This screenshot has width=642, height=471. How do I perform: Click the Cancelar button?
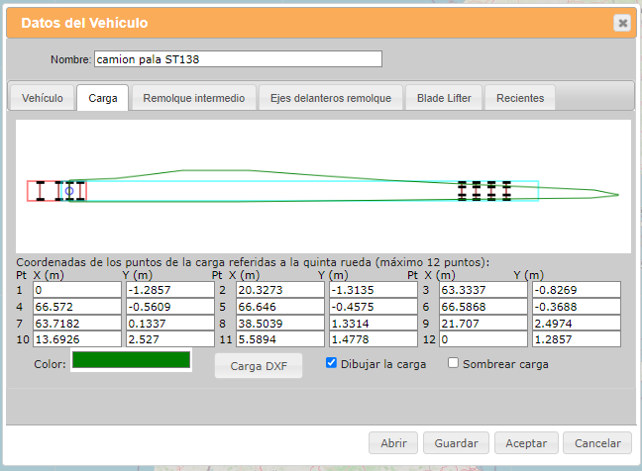pyautogui.click(x=597, y=444)
